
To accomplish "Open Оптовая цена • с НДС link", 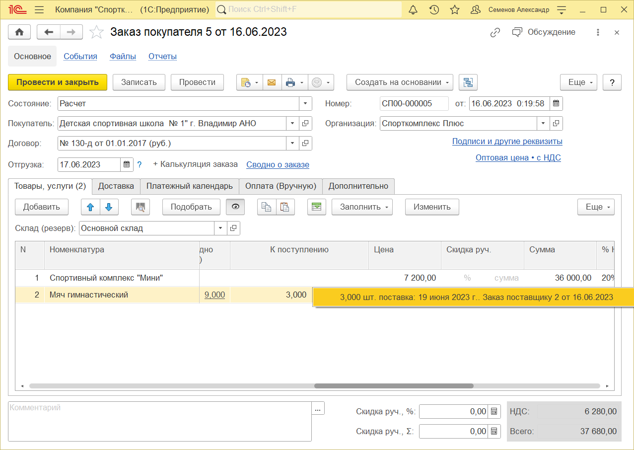I will pyautogui.click(x=518, y=158).
